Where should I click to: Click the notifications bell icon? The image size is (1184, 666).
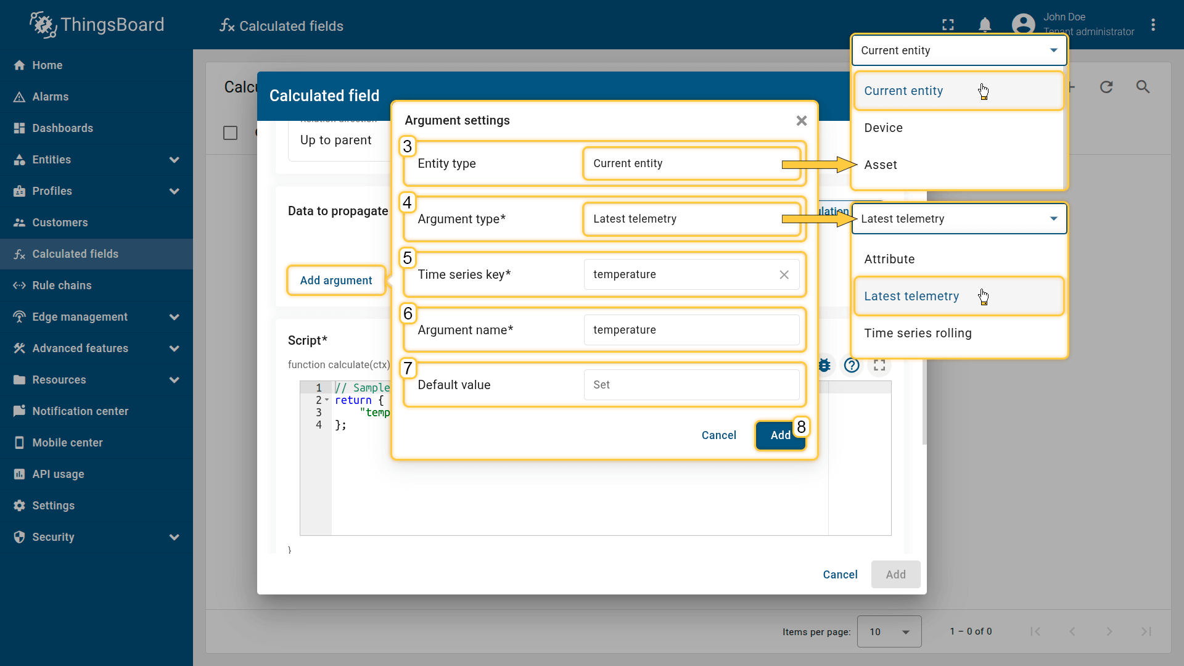[985, 25]
